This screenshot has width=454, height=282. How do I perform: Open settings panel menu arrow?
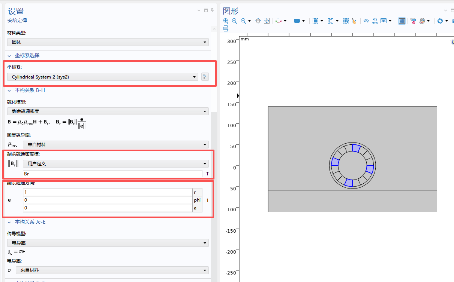point(199,10)
